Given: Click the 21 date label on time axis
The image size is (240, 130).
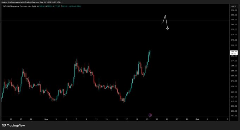Looking at the screenshot, I should coord(147,119).
